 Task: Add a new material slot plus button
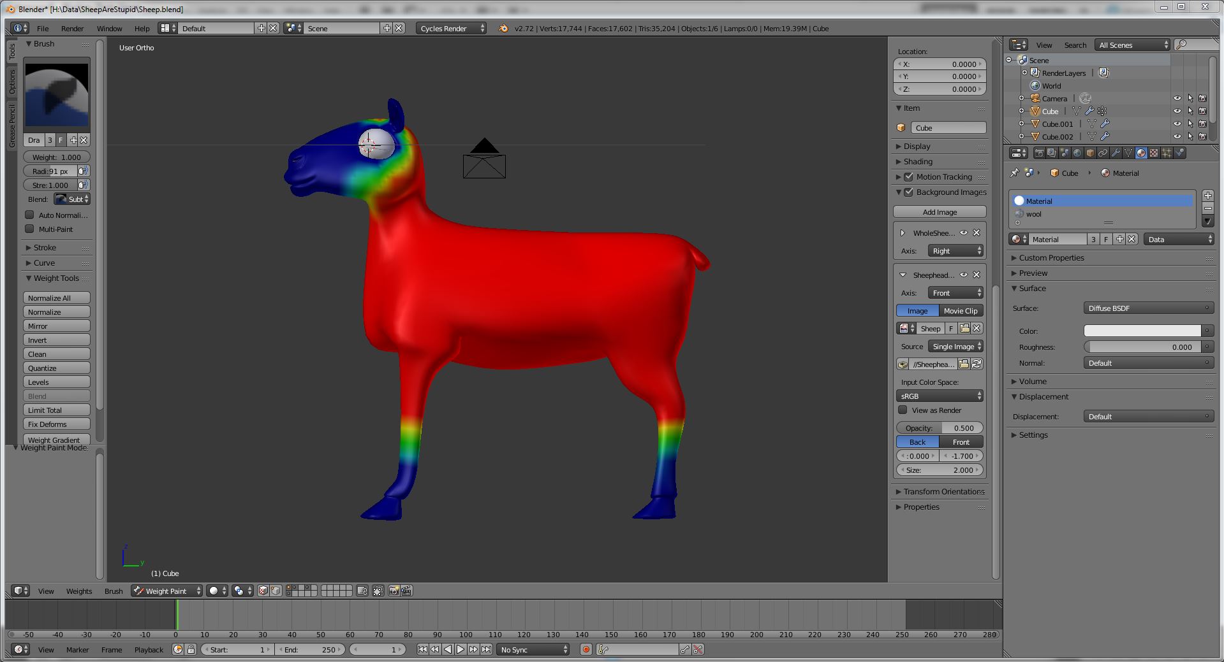1207,196
